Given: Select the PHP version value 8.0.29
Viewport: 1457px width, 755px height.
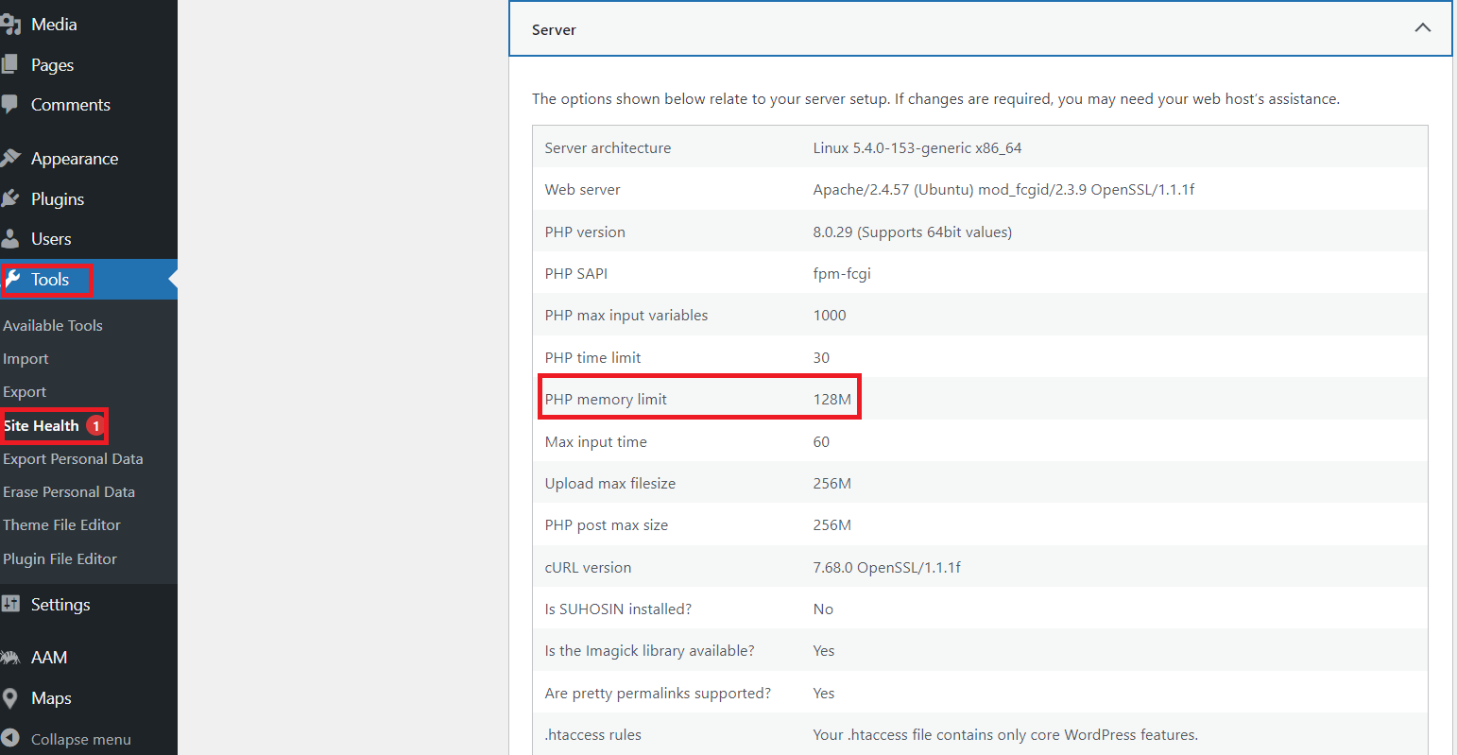Looking at the screenshot, I should (913, 232).
